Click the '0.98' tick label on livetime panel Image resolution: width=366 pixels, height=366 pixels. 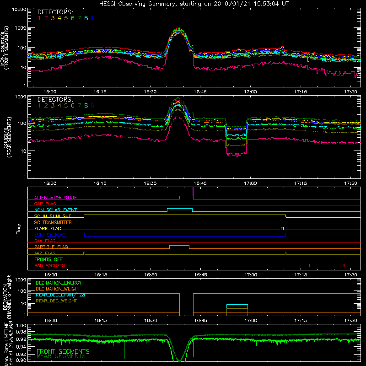click(22, 332)
